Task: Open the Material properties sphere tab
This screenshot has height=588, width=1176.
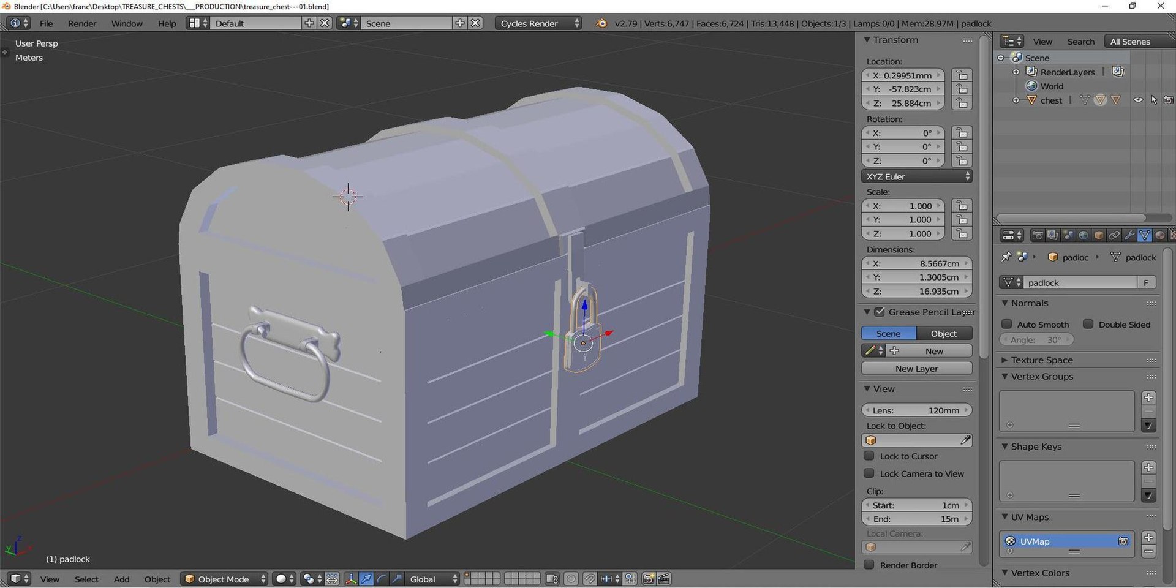Action: pyautogui.click(x=1160, y=235)
